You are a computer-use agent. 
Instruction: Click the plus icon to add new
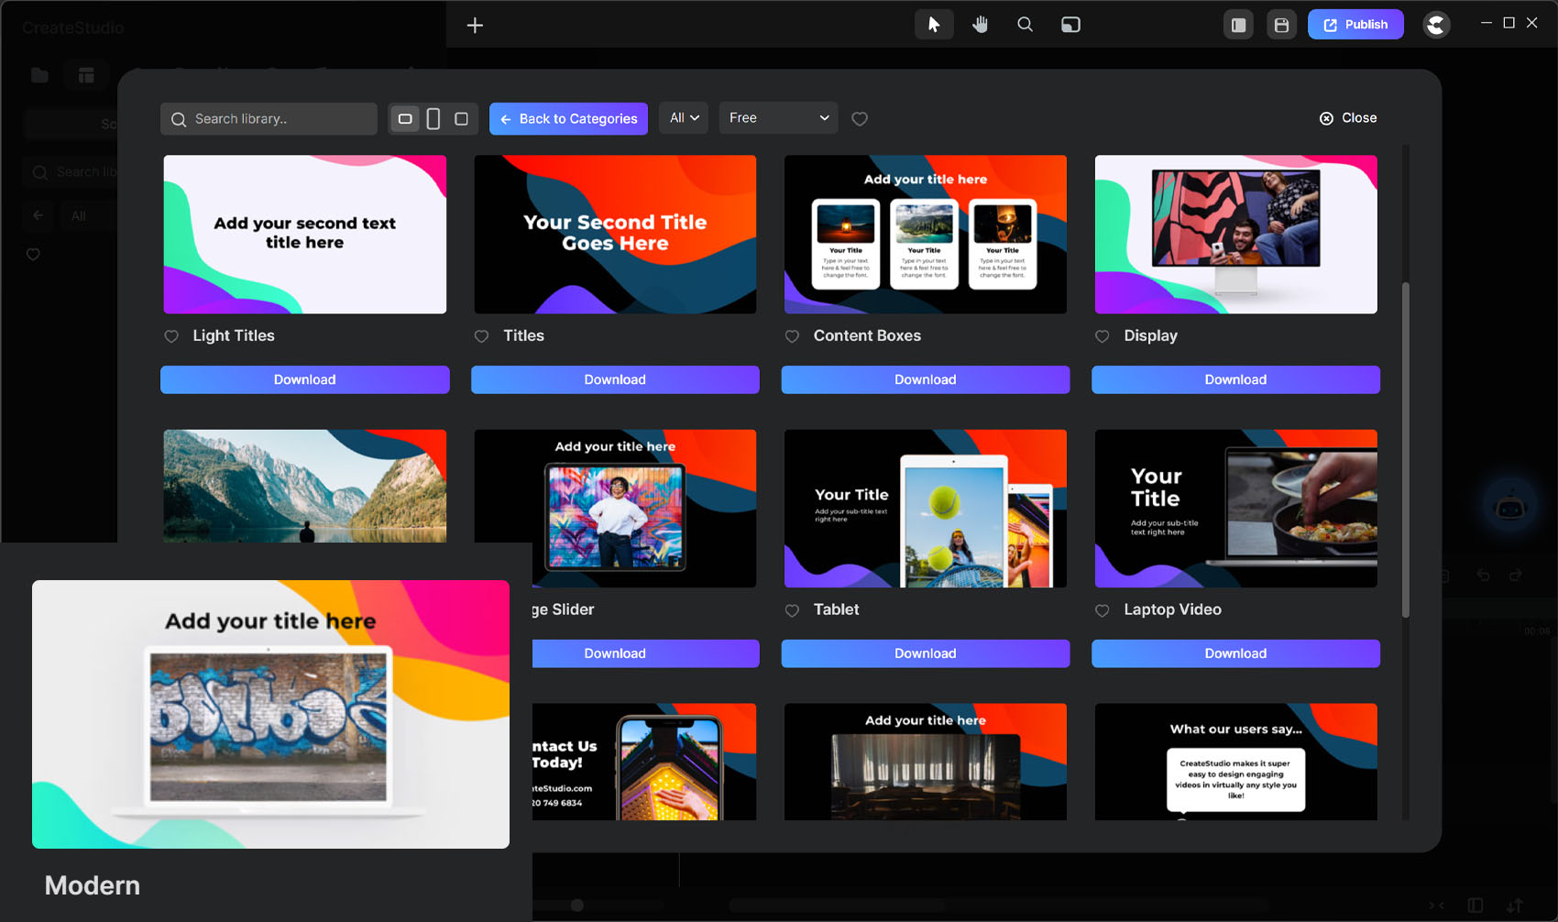[x=475, y=26]
